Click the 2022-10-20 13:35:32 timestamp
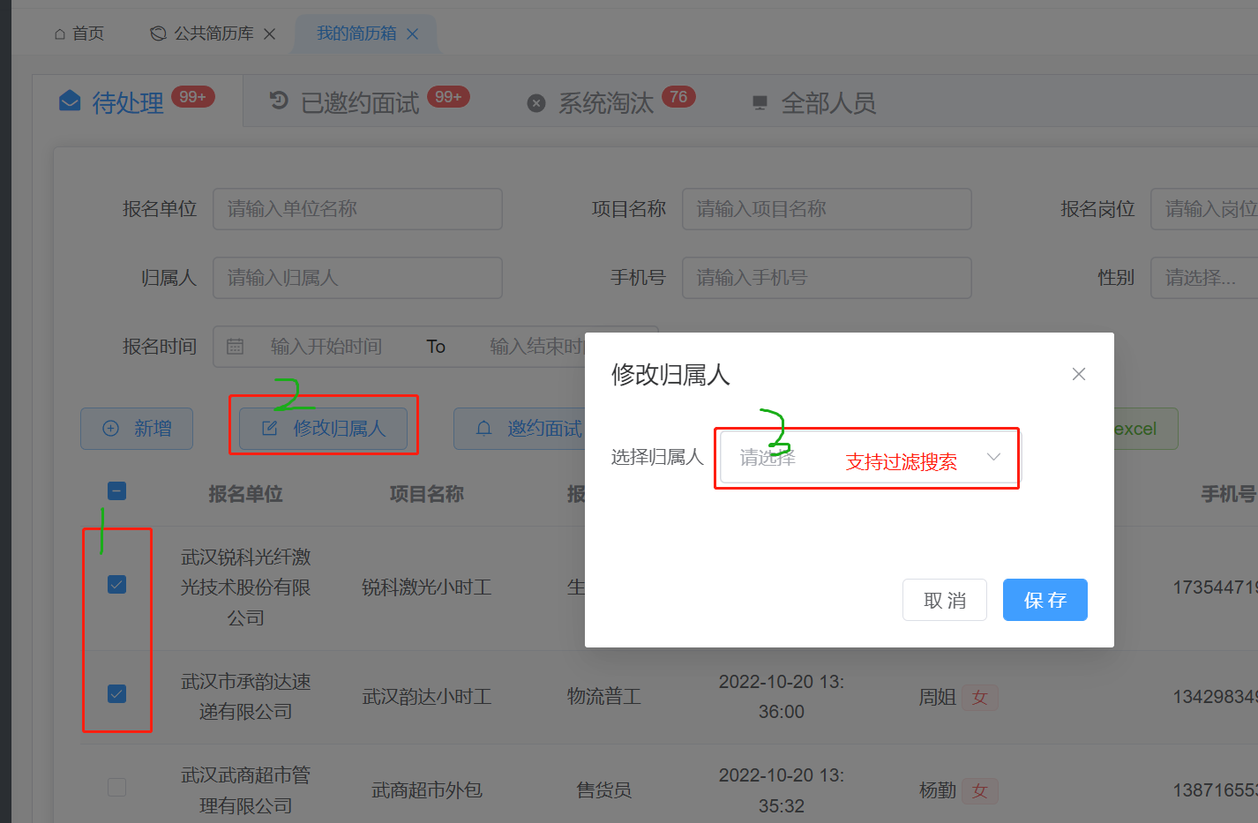The image size is (1258, 823). point(782,790)
